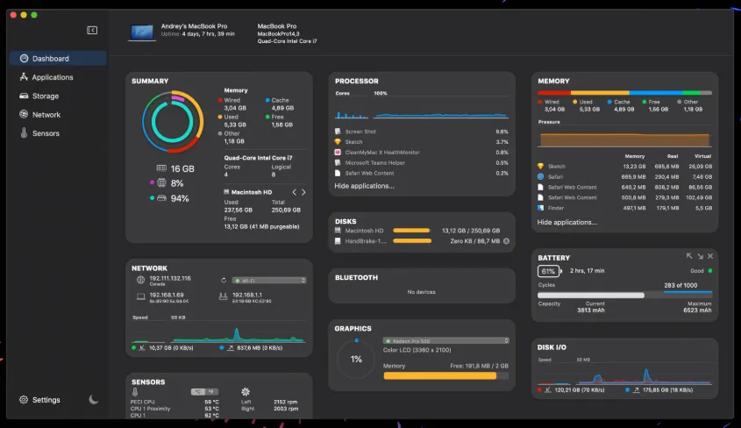Click the Disk I/O write arrow icon
Viewport: 741px width, 428px height.
click(637, 390)
